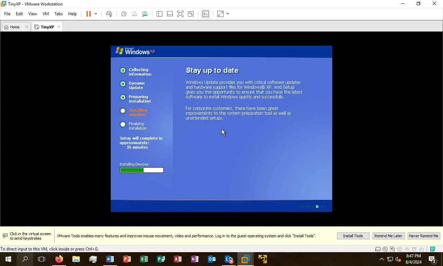The image size is (443, 266).
Task: Toggle the console view button
Action: click(x=206, y=14)
